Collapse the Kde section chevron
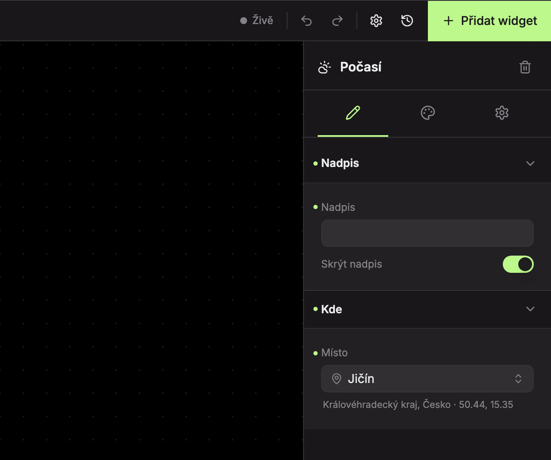Viewport: 551px width, 460px height. (x=530, y=309)
